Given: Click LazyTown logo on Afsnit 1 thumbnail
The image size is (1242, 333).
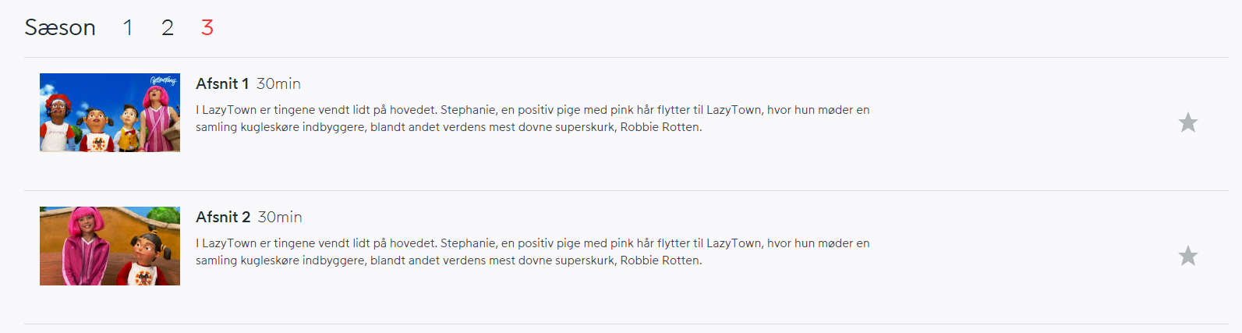Looking at the screenshot, I should [163, 80].
